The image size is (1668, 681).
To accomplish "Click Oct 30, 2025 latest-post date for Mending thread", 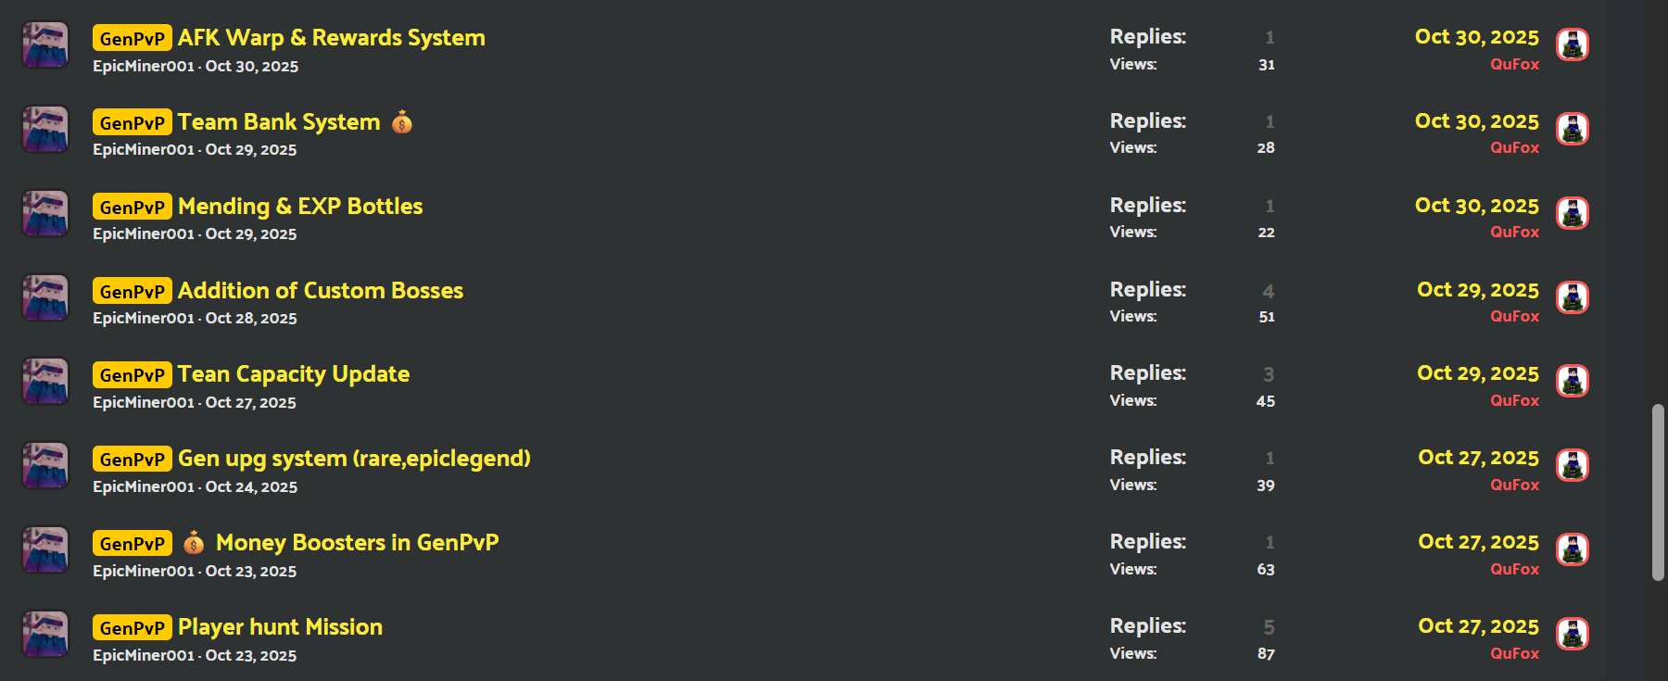I will point(1476,206).
